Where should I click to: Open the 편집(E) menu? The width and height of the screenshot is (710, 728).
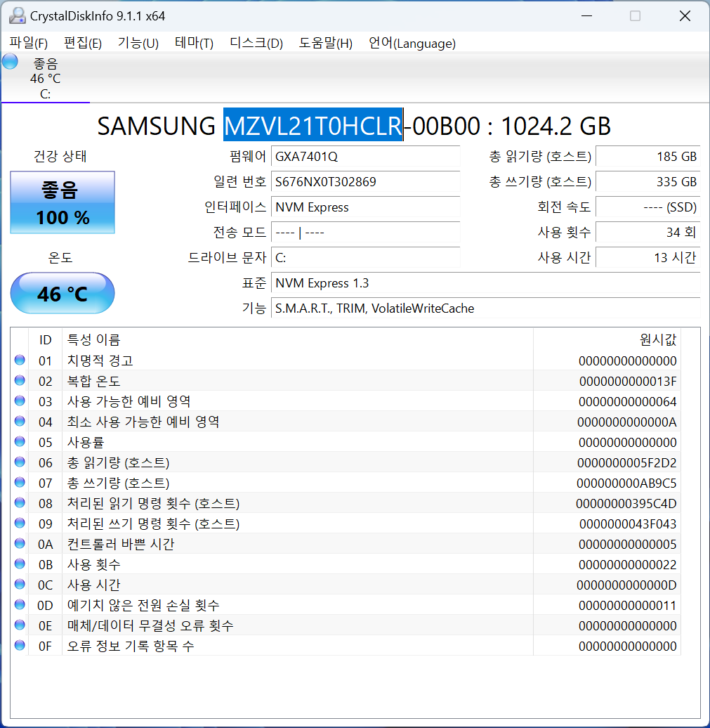pos(83,43)
